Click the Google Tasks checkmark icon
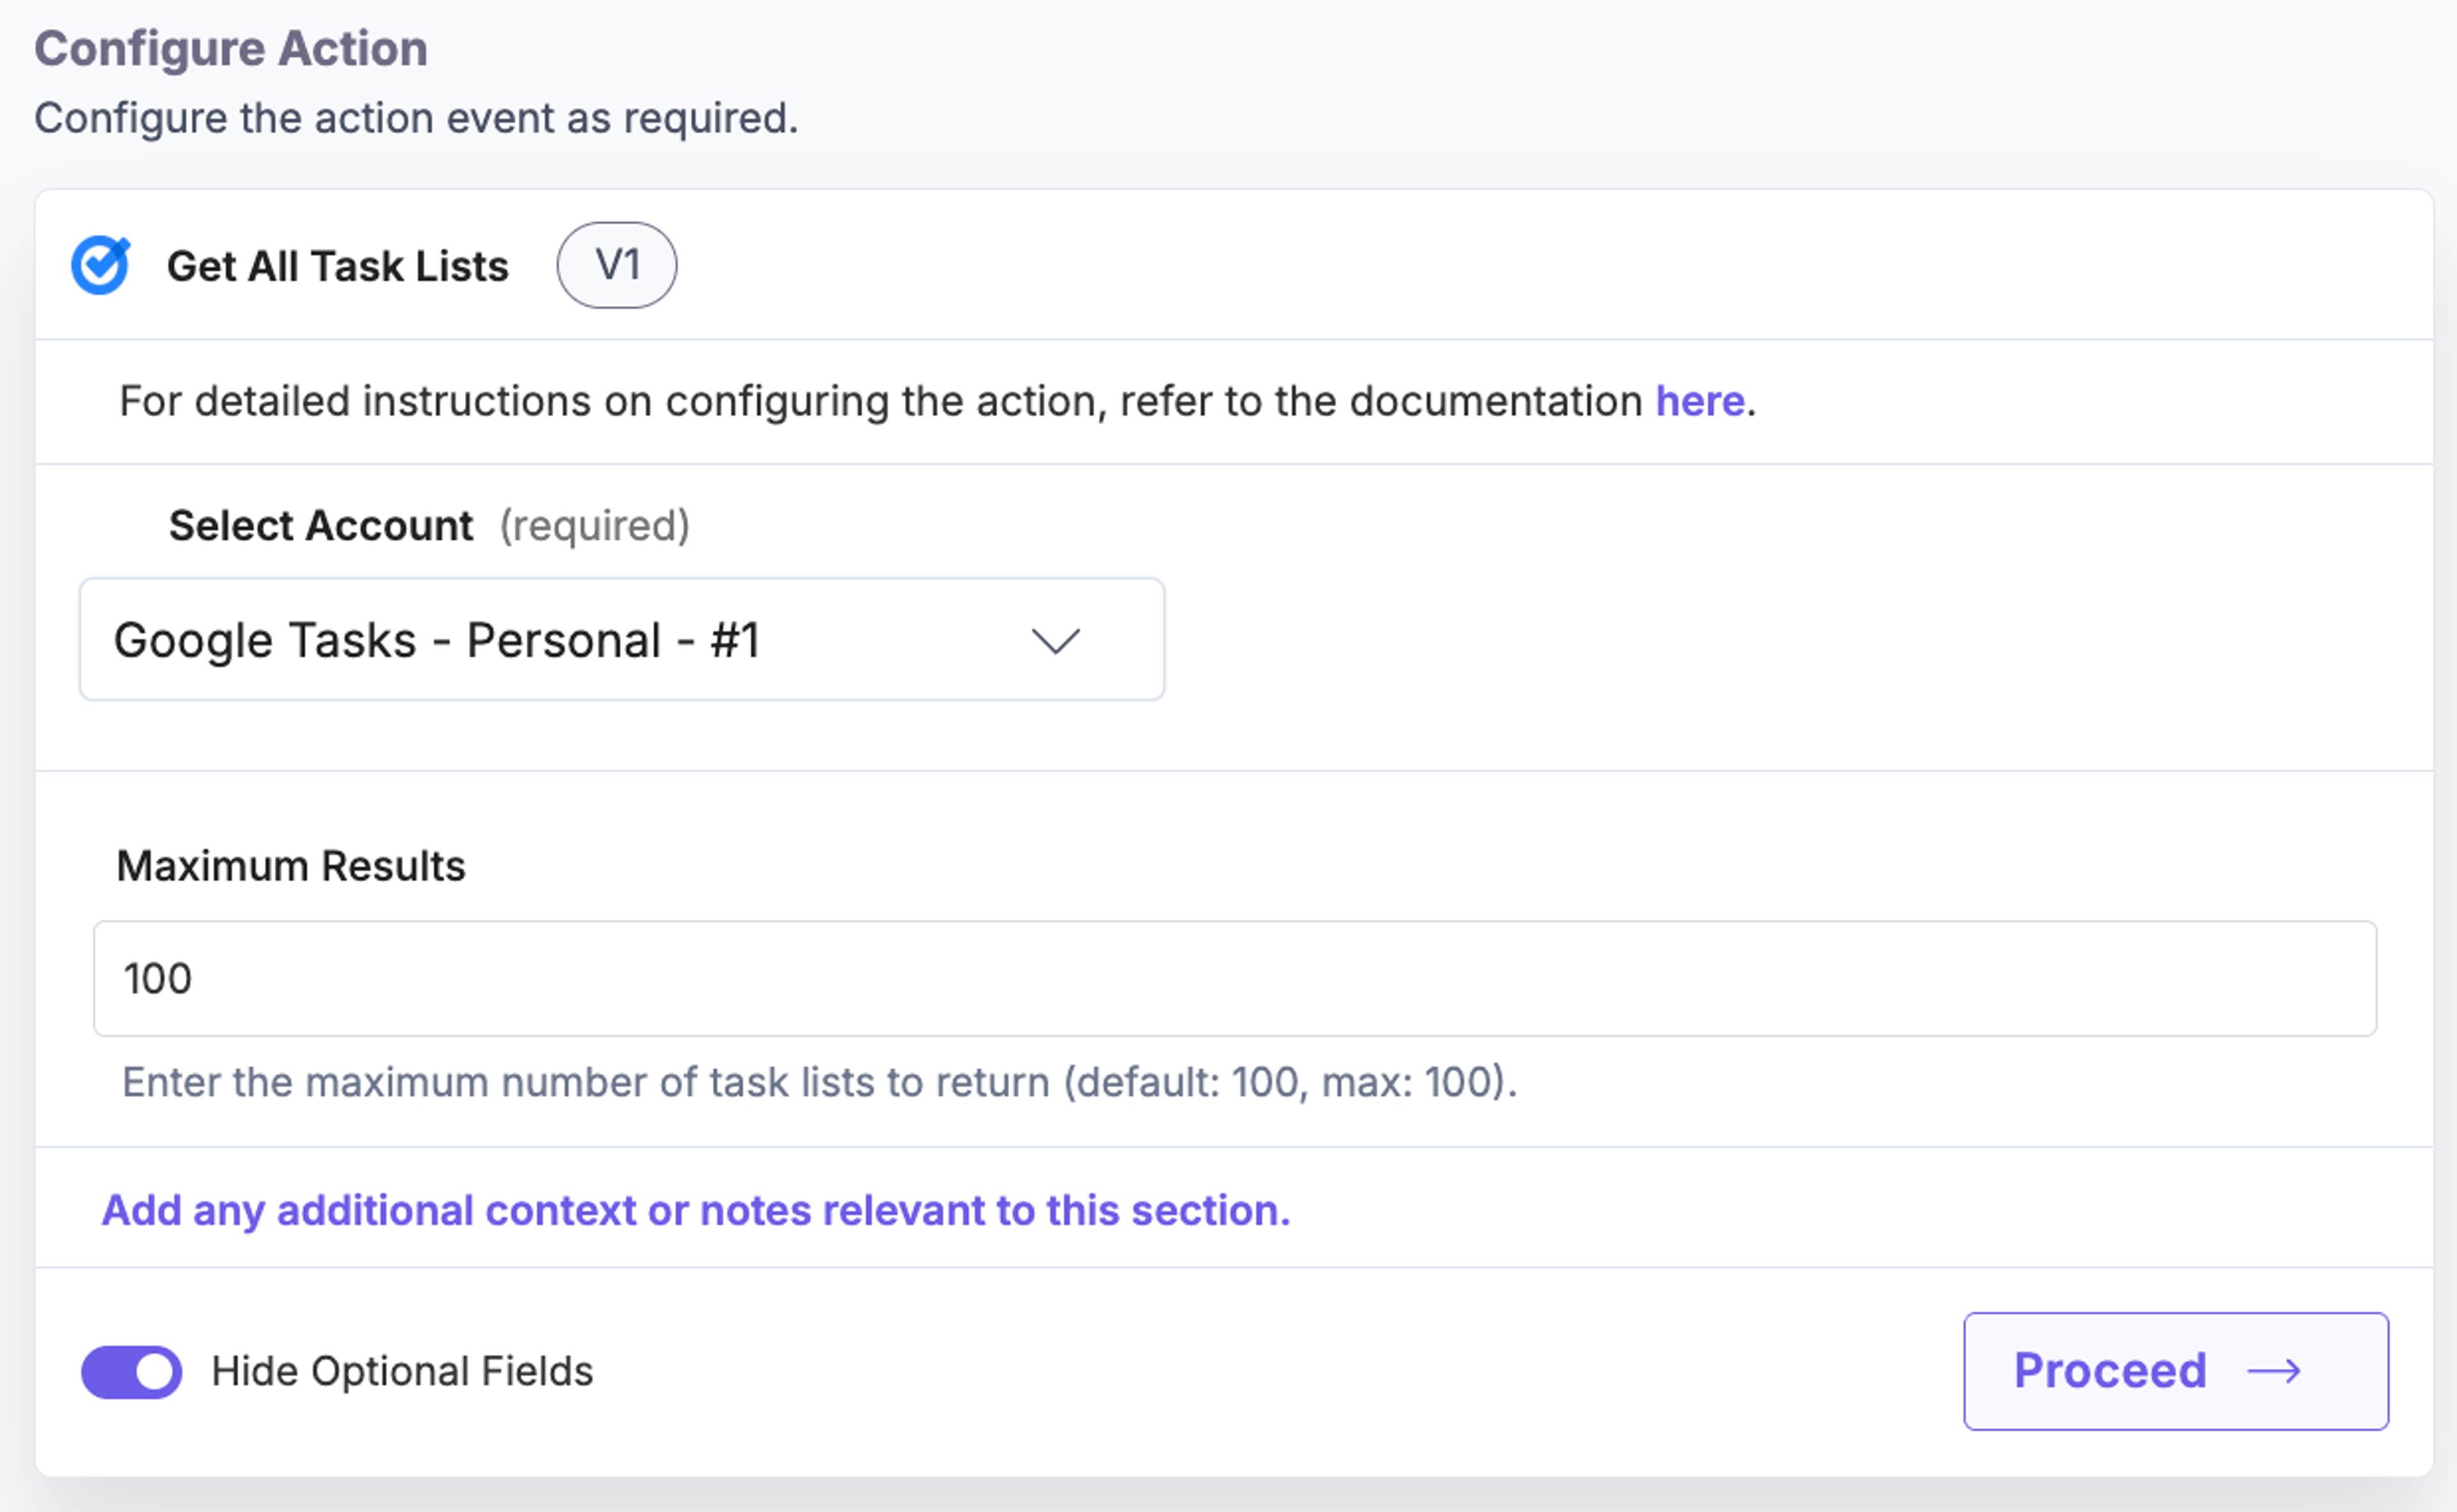2457x1512 pixels. pyautogui.click(x=100, y=265)
